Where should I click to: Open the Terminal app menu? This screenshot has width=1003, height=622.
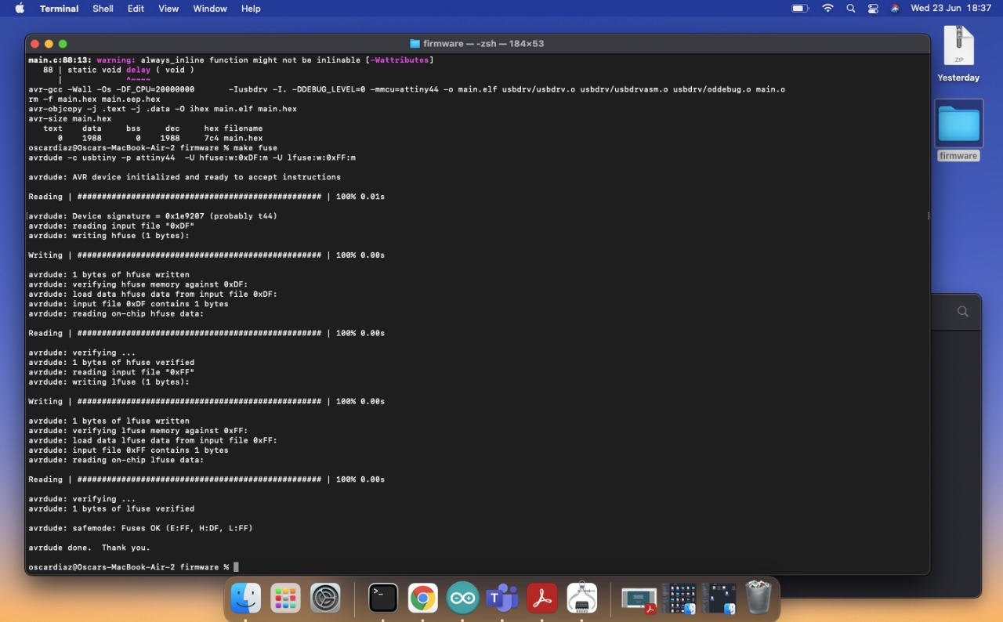coord(59,9)
